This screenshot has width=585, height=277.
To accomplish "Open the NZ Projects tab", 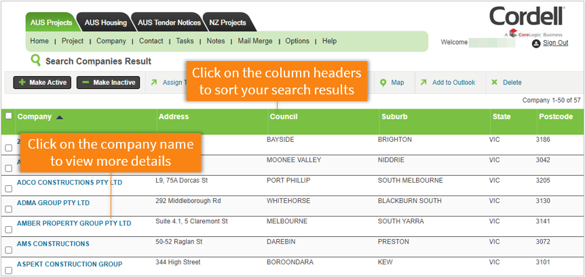I will click(x=227, y=22).
